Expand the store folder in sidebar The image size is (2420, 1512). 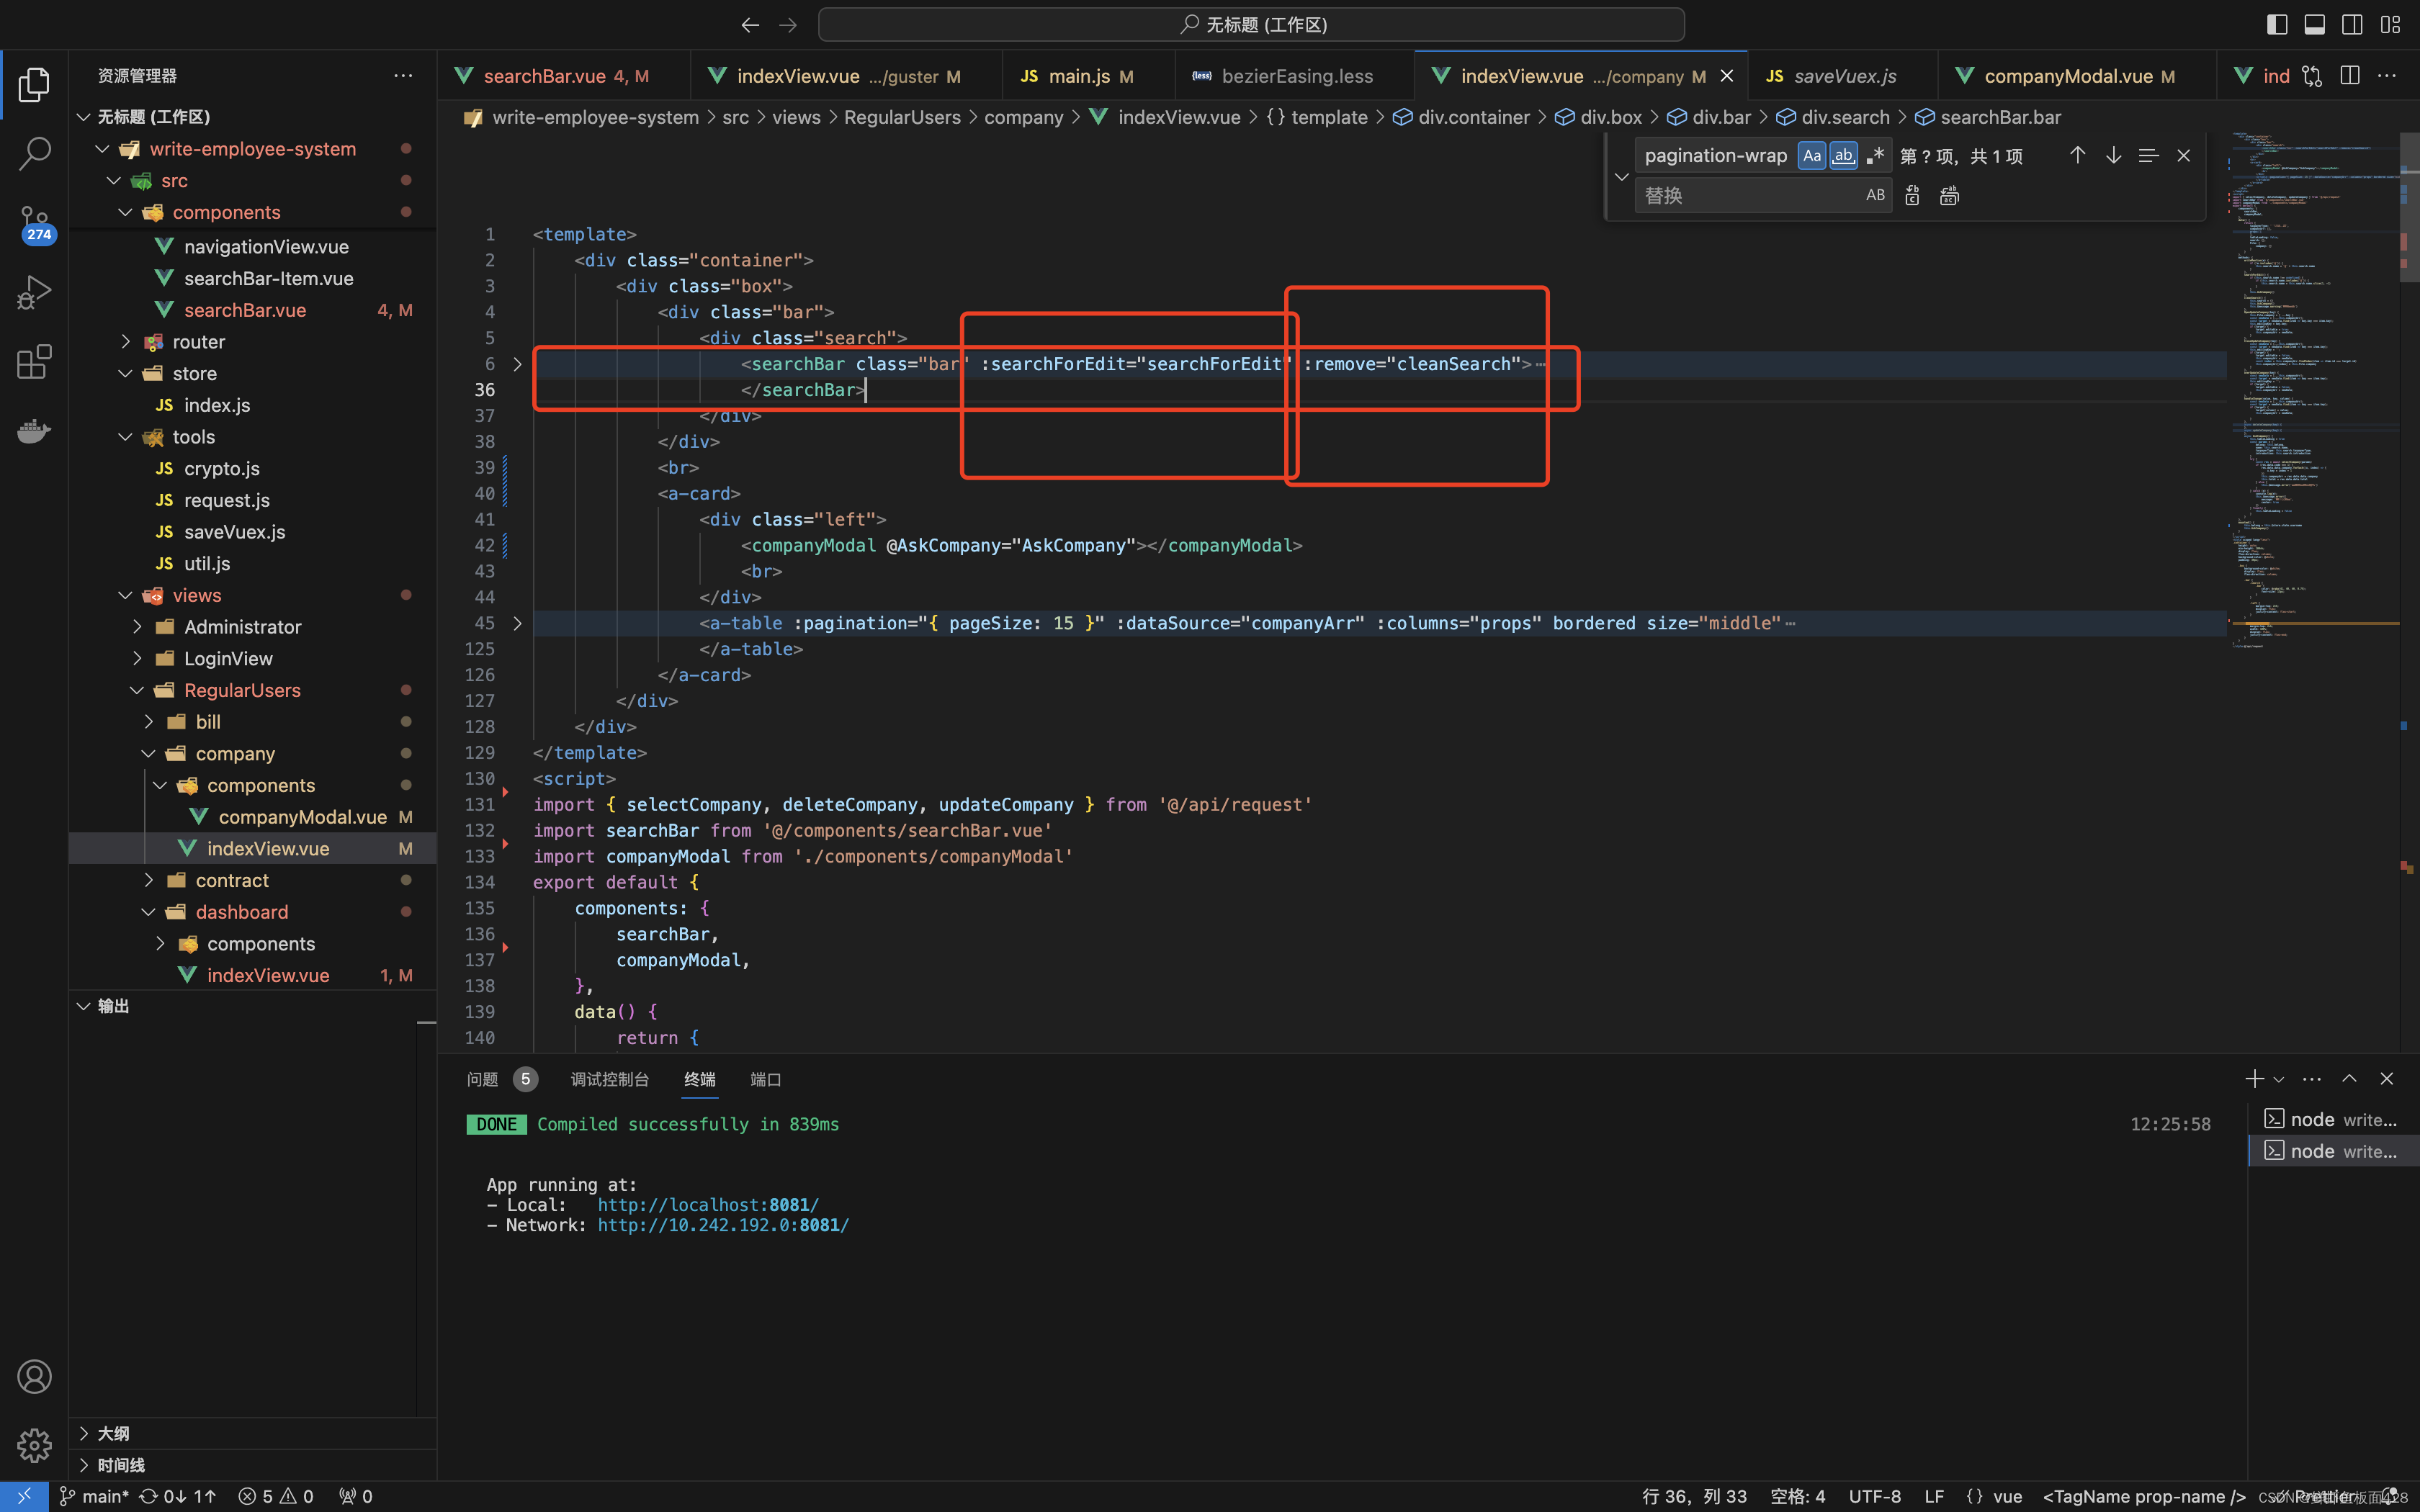coord(129,373)
